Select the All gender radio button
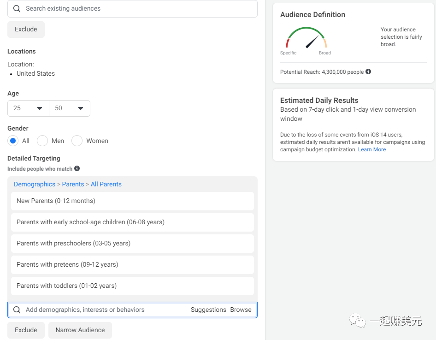 click(13, 141)
